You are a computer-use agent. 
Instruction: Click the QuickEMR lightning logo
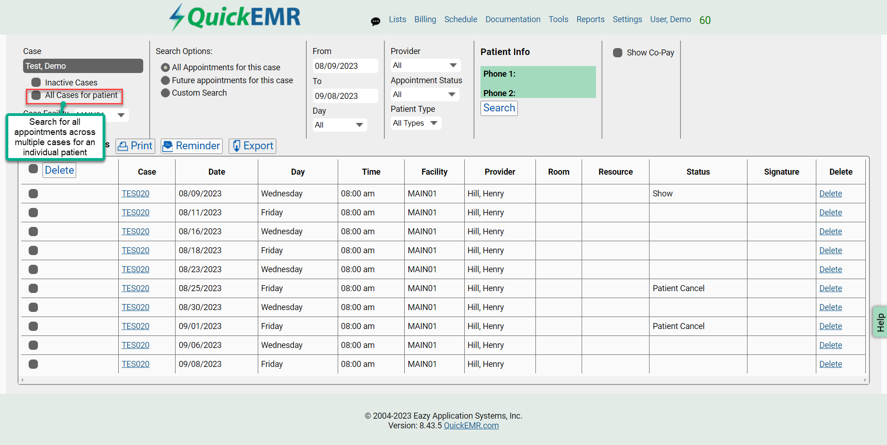click(x=235, y=17)
